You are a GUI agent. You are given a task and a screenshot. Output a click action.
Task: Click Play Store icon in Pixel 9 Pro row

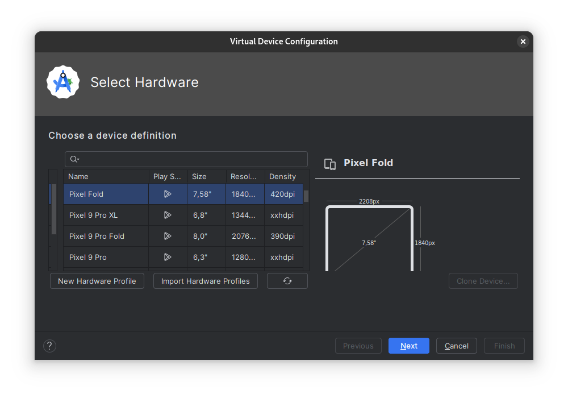click(168, 257)
